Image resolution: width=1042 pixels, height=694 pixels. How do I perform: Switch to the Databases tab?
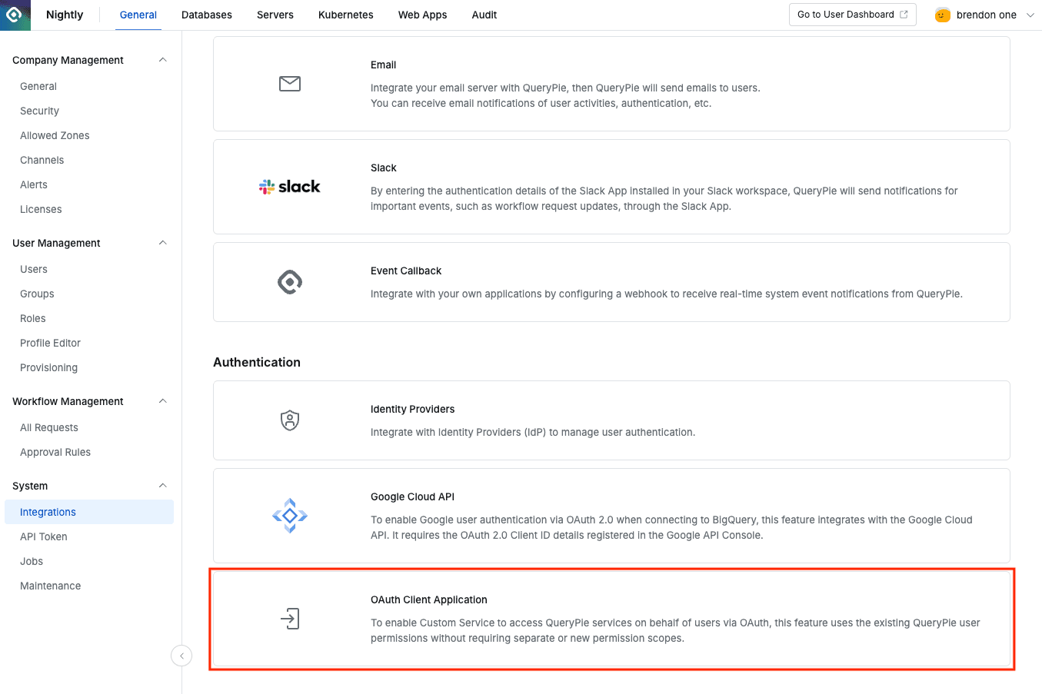click(206, 15)
